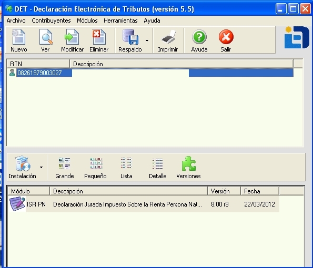Switch modules to Lista view

126,163
